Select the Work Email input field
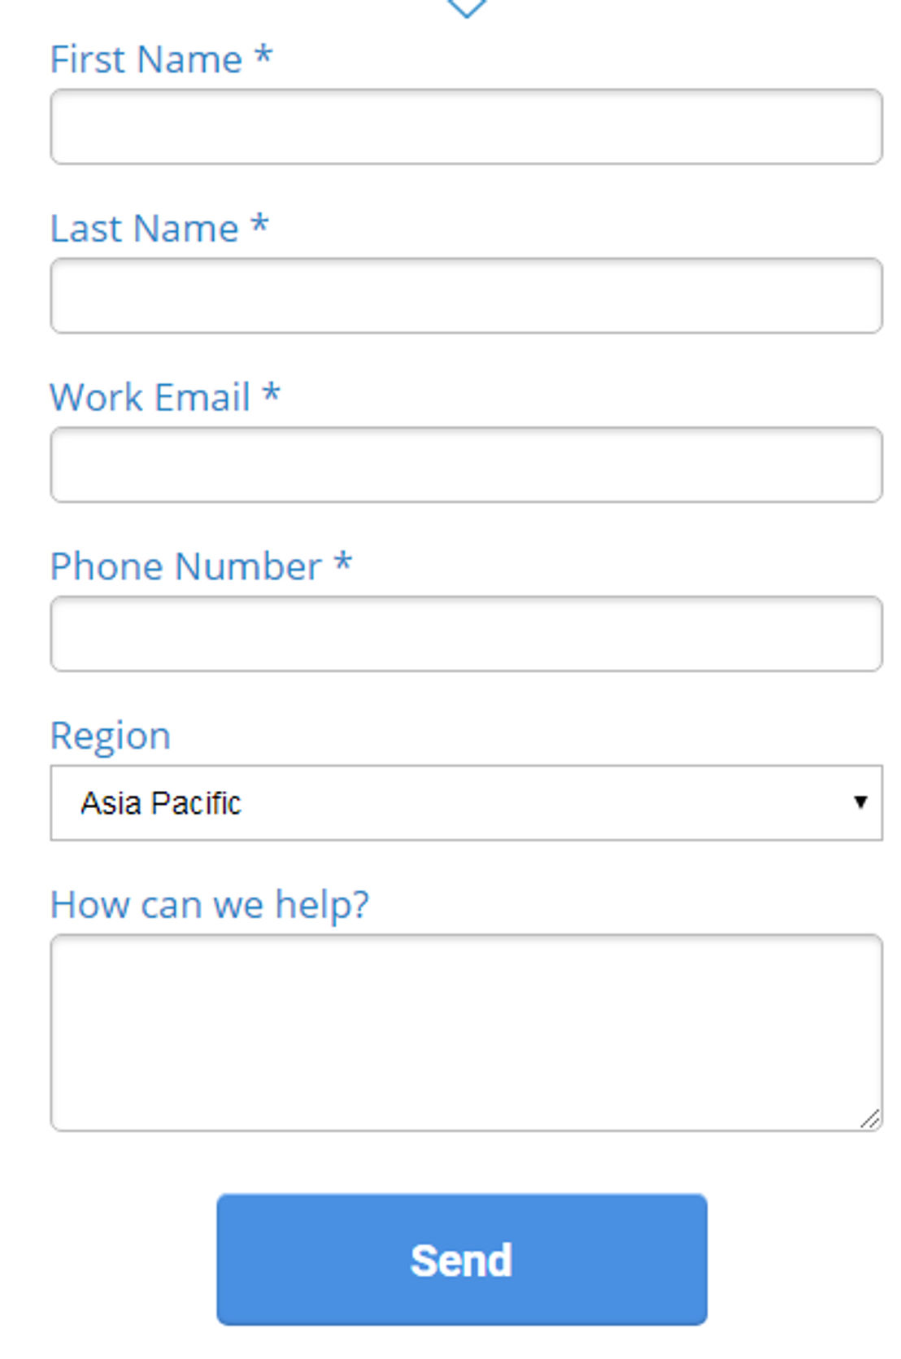 tap(466, 465)
